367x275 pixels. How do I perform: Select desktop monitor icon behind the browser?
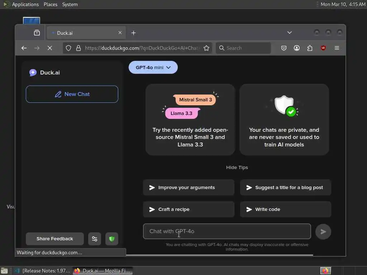(32, 20)
